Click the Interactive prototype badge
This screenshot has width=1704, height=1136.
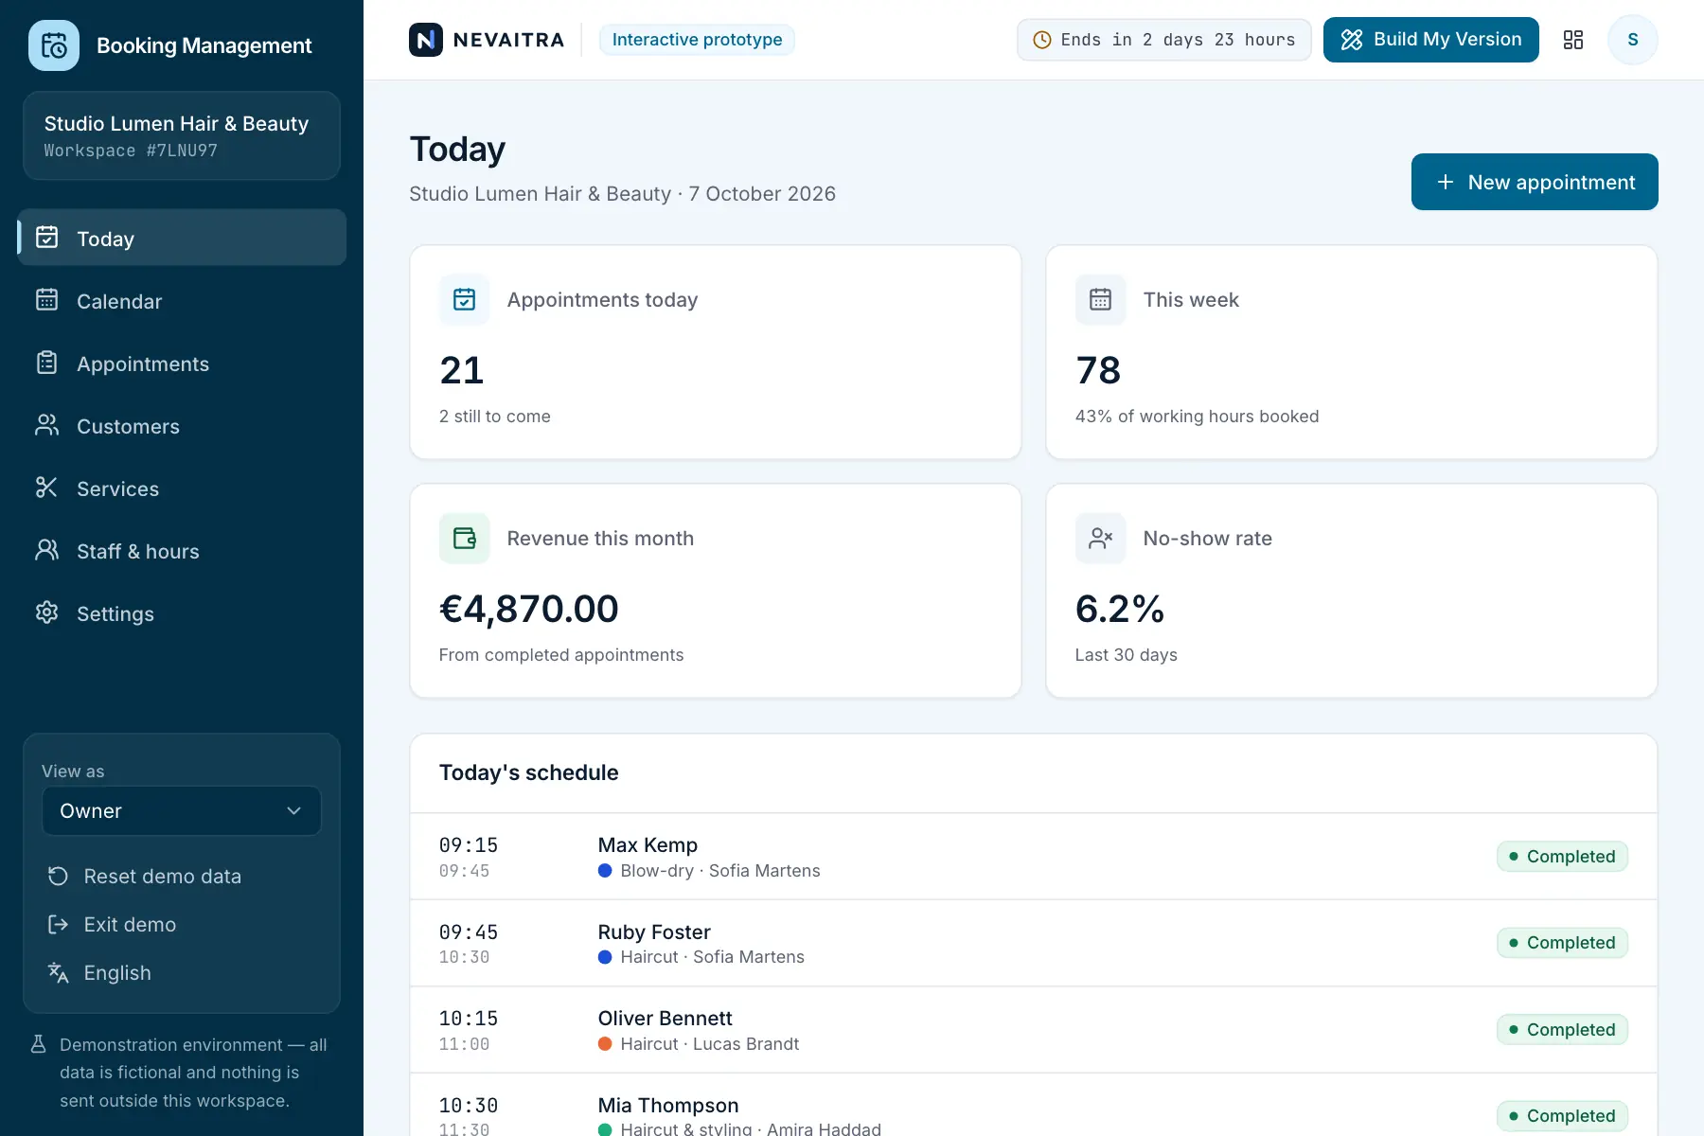click(x=698, y=40)
